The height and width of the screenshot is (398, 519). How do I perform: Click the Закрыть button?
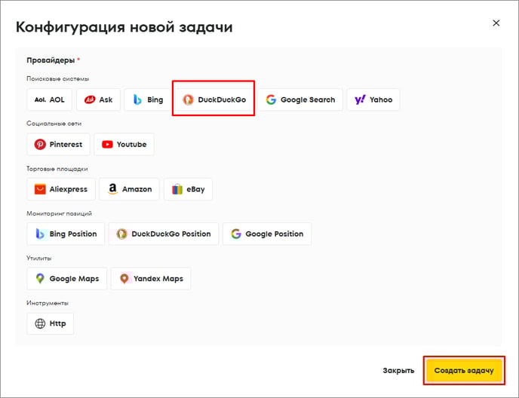(x=398, y=371)
